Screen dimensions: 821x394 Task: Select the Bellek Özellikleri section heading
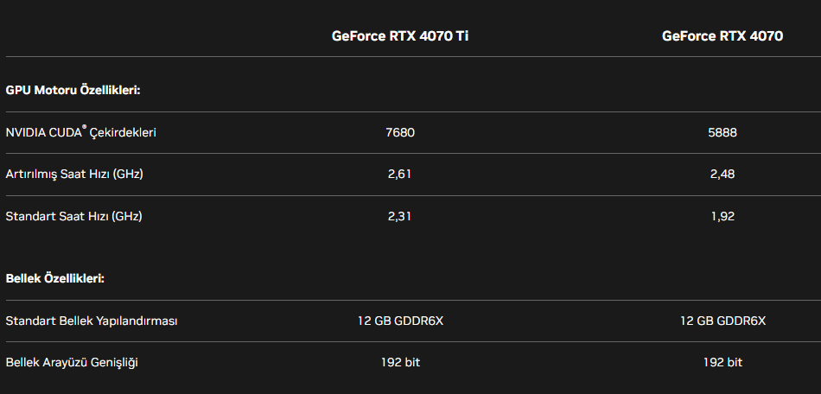[55, 278]
